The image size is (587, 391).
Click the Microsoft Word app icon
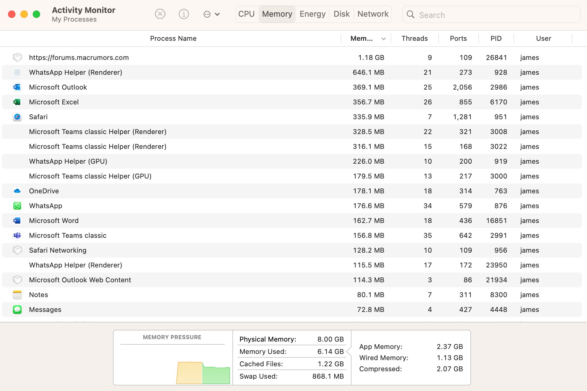(17, 221)
